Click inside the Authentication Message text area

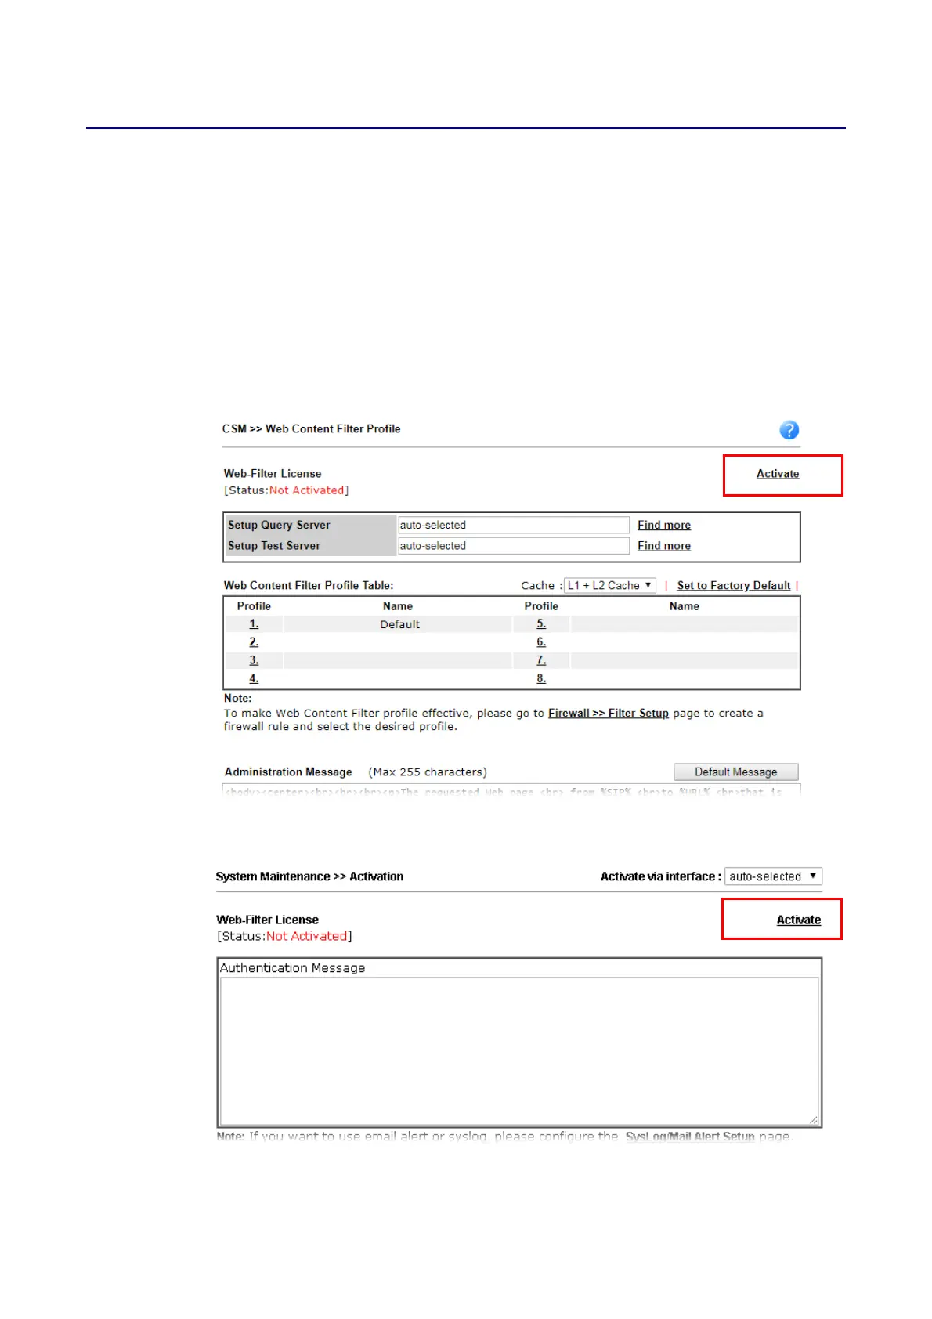pos(519,1052)
